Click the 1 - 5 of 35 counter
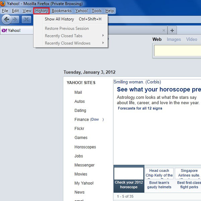 pyautogui.click(x=125, y=196)
